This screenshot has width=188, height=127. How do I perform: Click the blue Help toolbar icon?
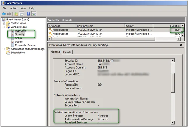[28, 14]
